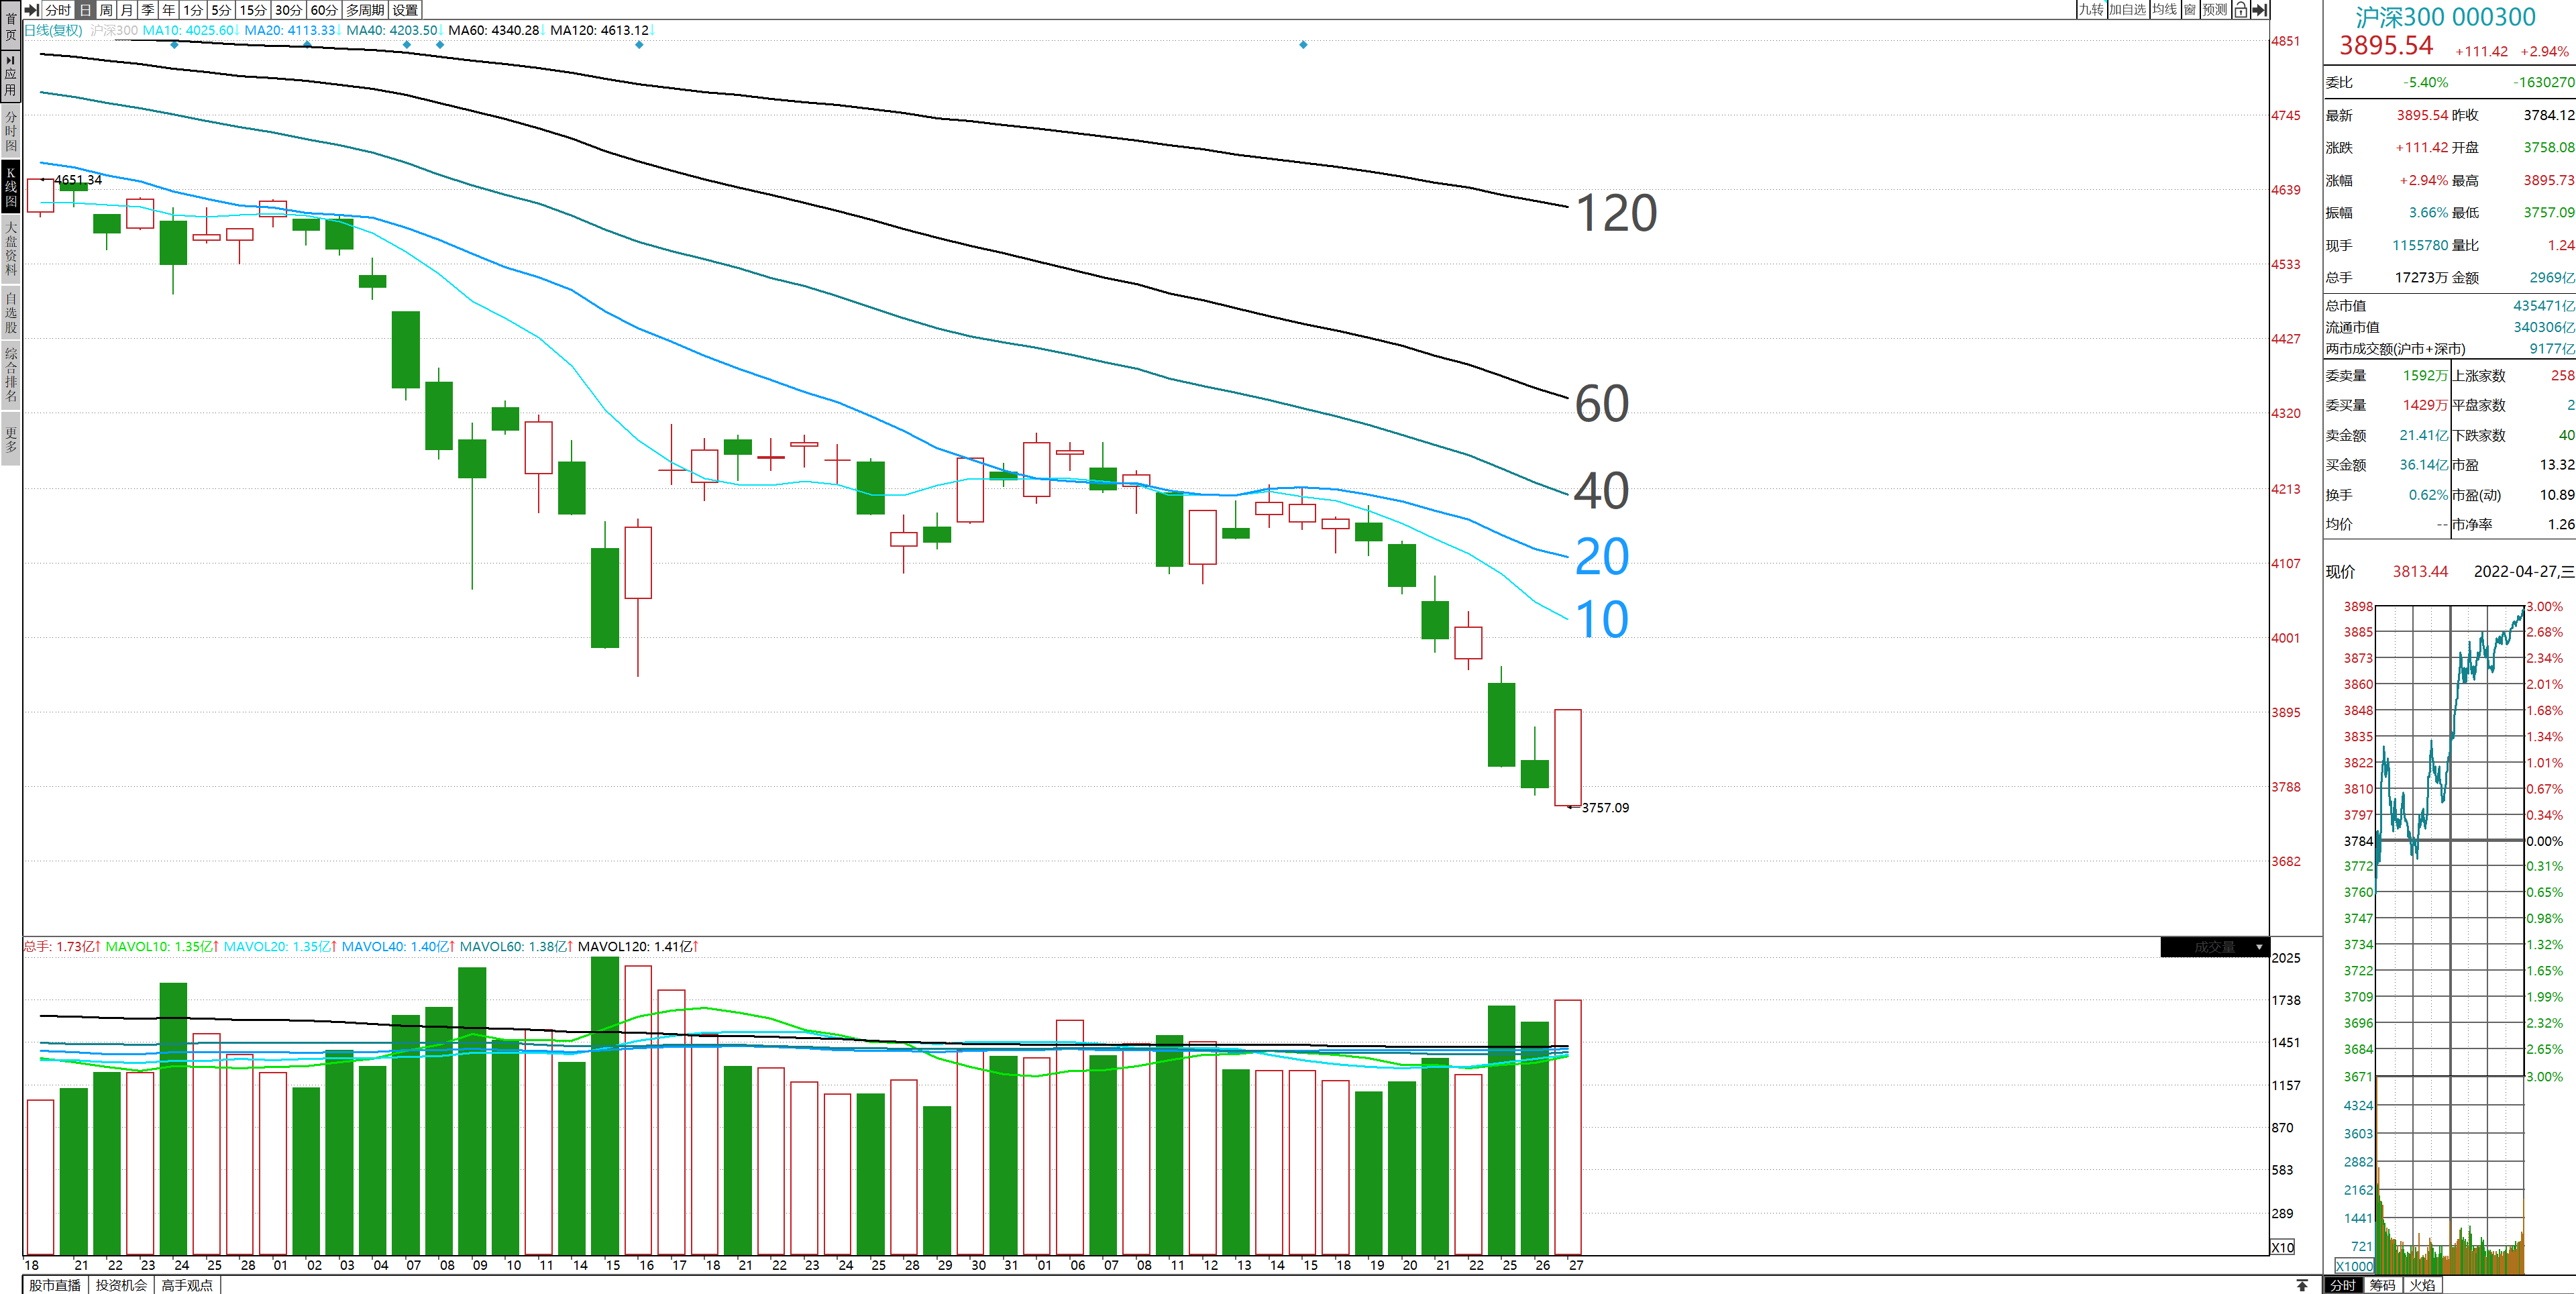Click the X10 volume scale box
Screen dimensions: 2576x1294
tap(2283, 1247)
